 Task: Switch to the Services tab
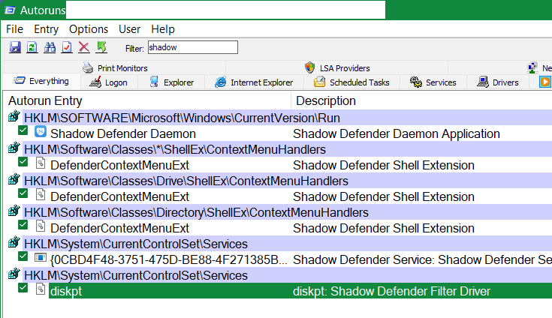point(433,82)
